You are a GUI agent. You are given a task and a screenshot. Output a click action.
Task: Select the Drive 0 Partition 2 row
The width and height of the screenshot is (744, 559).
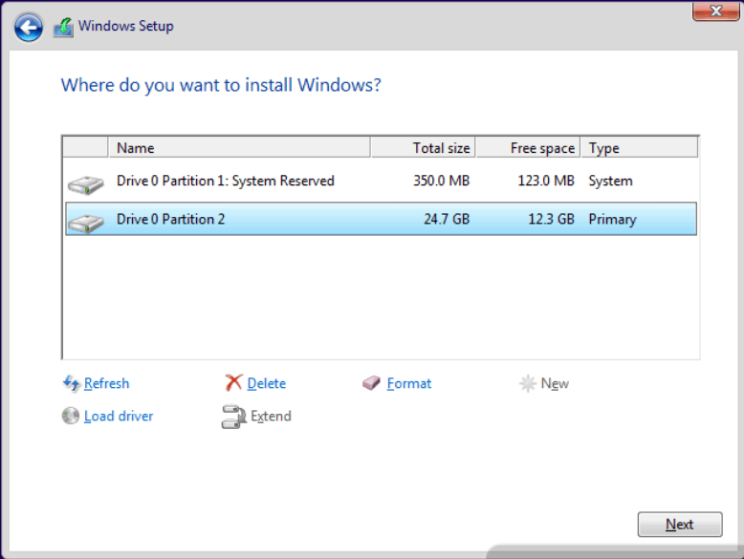coord(381,219)
